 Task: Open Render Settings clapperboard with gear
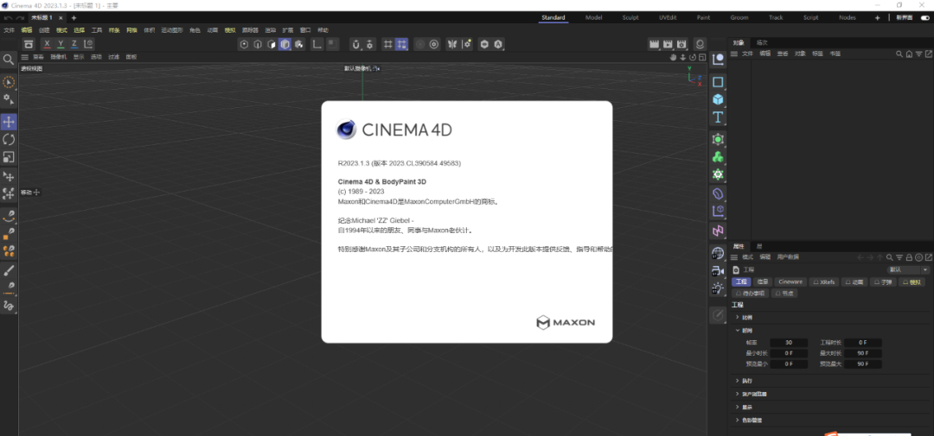681,44
